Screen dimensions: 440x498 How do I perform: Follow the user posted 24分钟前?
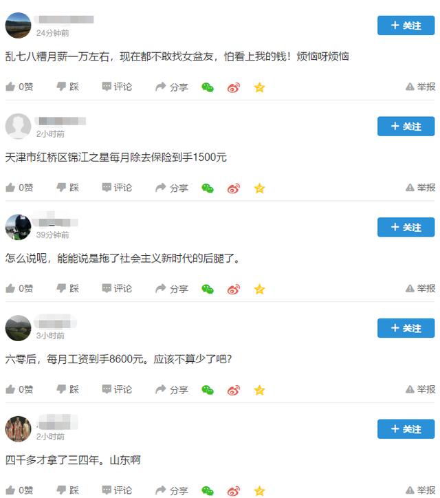coord(406,25)
